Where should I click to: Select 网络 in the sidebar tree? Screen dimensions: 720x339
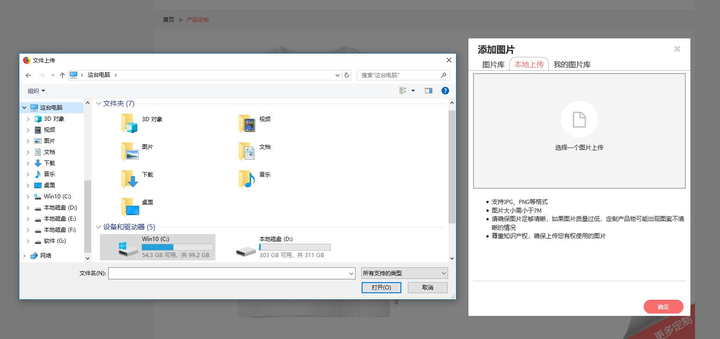coord(46,256)
